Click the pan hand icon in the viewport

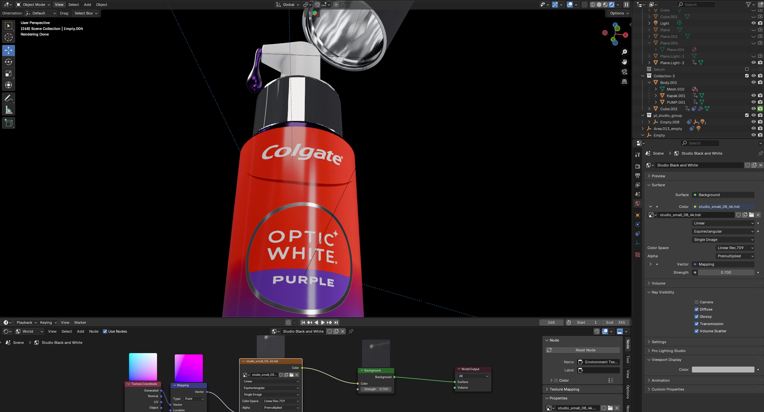click(624, 62)
